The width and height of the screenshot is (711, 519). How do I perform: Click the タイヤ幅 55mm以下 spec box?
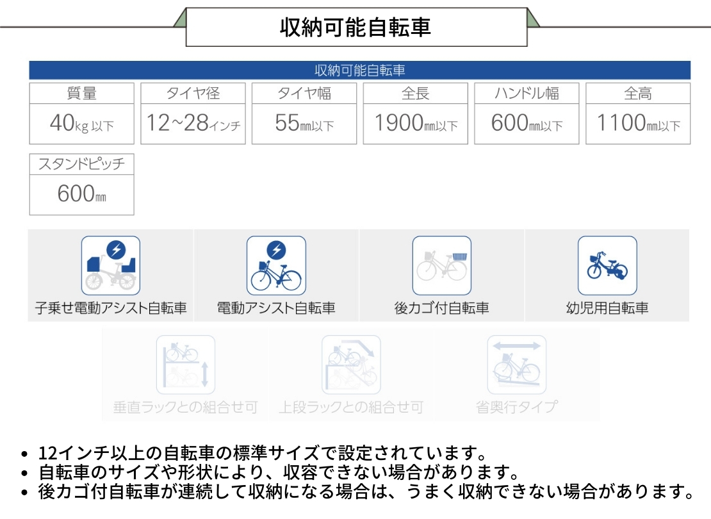point(304,113)
